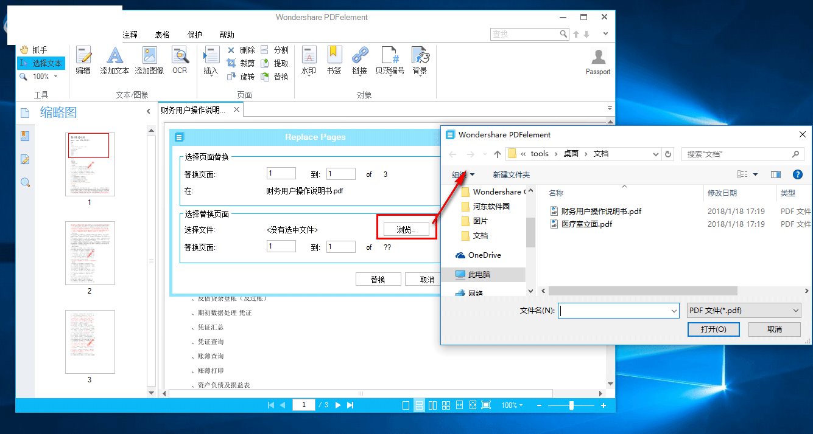The height and width of the screenshot is (434, 813).
Task: Click the 水印 (Watermark) icon
Action: point(309,60)
